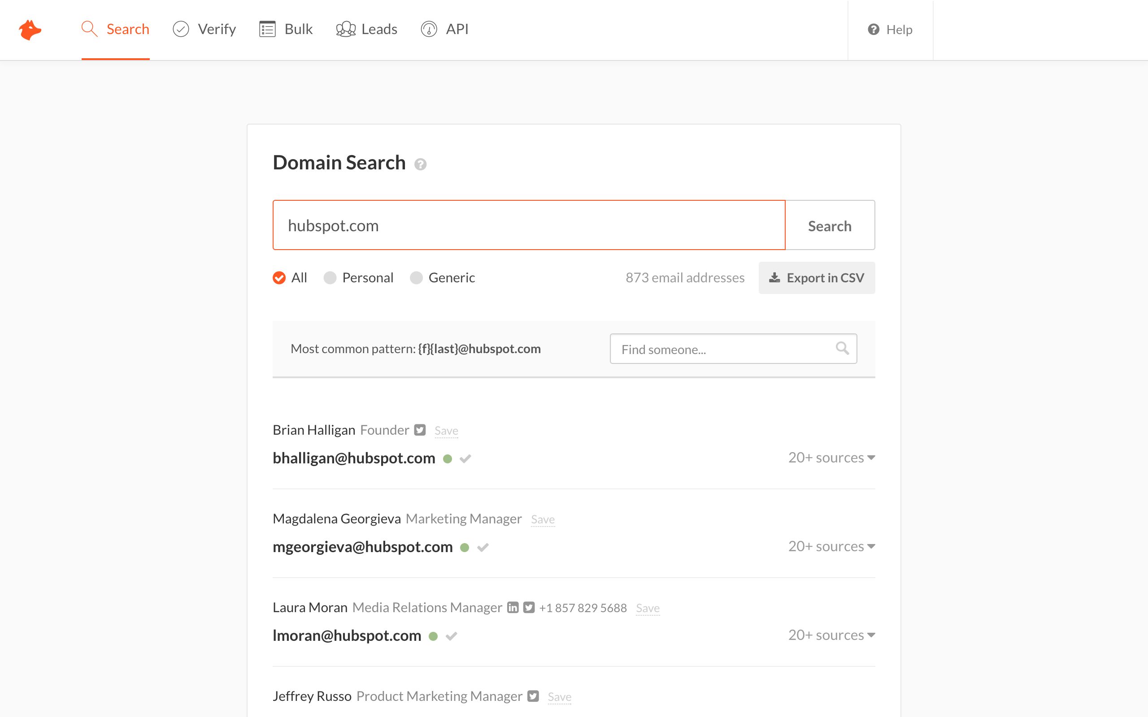Click the Search button next to domain field
The height and width of the screenshot is (717, 1148).
click(x=830, y=225)
